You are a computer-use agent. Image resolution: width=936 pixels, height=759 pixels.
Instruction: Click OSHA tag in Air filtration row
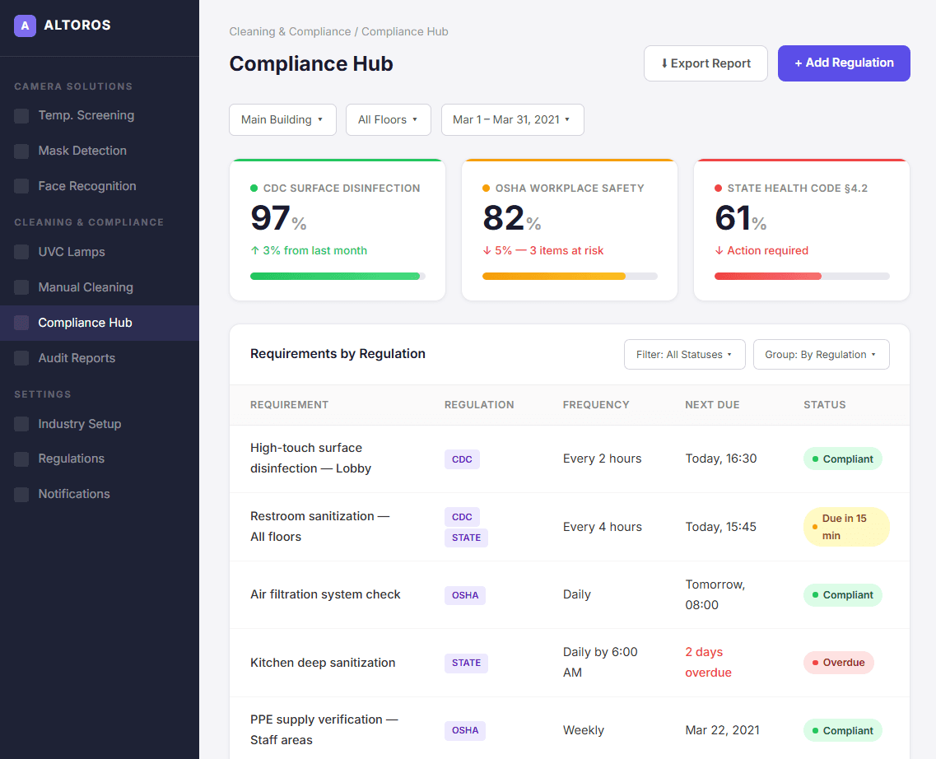coord(465,595)
